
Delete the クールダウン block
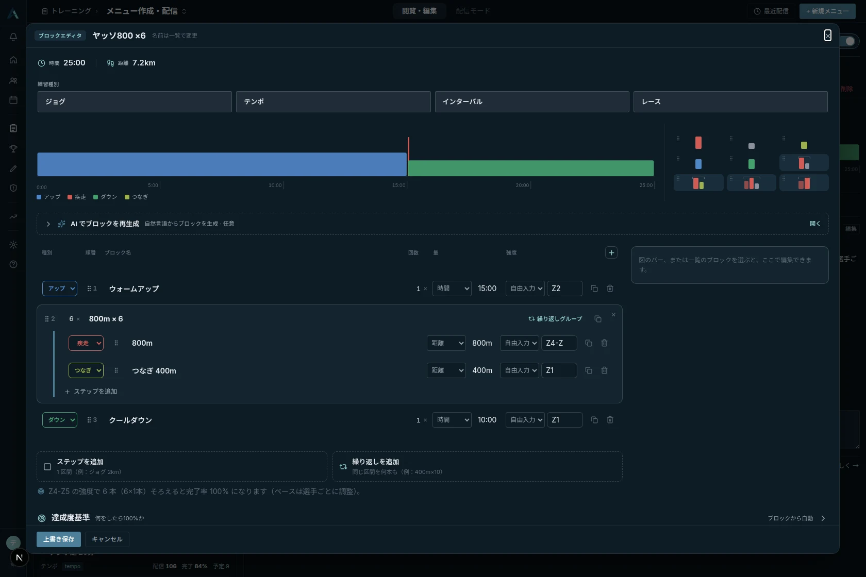click(x=610, y=420)
